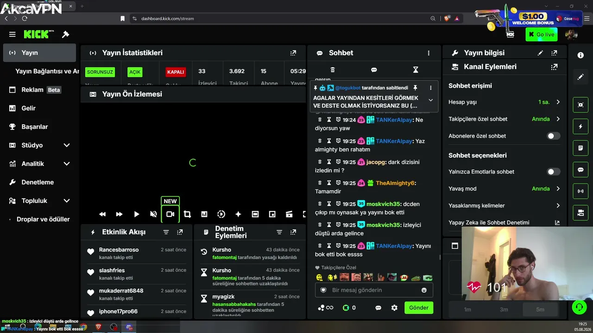The height and width of the screenshot is (333, 593).
Task: Click the chat message input field
Action: pyautogui.click(x=374, y=290)
